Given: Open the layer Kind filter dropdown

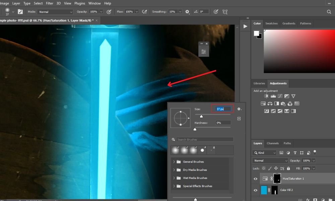Looking at the screenshot, I should (265, 153).
